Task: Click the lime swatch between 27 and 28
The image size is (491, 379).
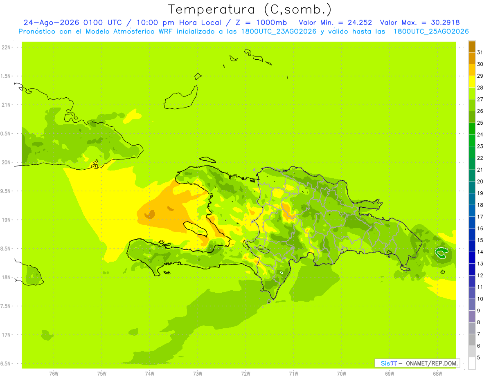Action: coord(472,94)
